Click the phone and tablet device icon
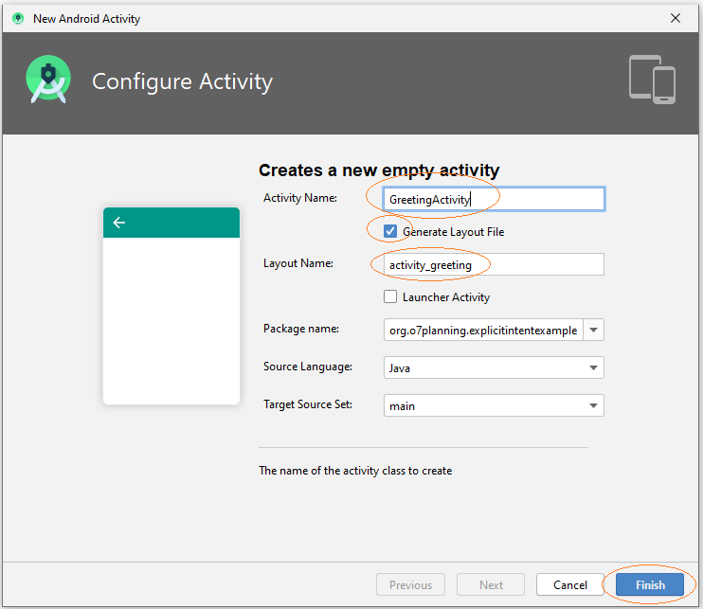703x609 pixels. (652, 80)
